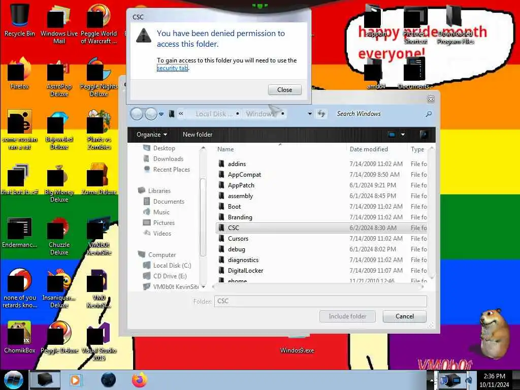Open the security tab link
The image size is (520, 390).
coord(173,68)
